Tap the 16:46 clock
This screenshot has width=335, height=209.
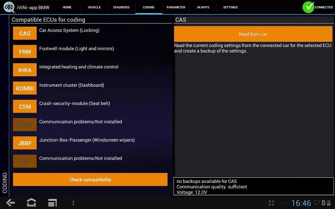[x=301, y=203]
